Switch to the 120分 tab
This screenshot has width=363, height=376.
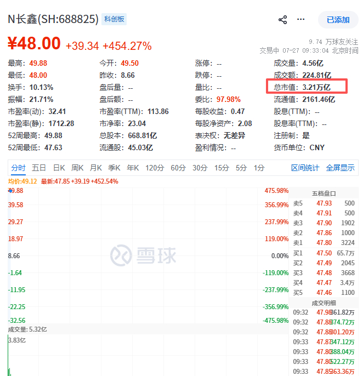[x=155, y=168]
